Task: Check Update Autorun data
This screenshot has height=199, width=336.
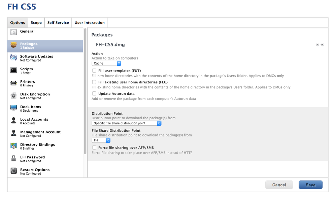Action: 94,93
